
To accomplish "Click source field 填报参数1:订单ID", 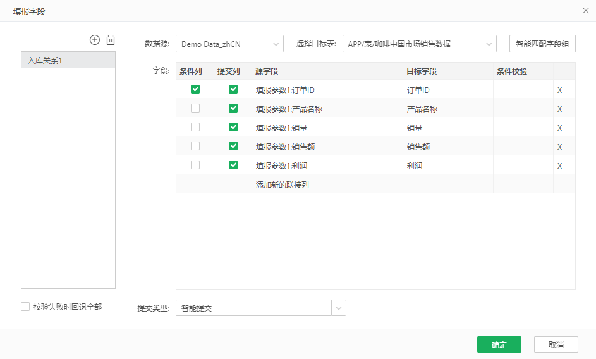I will (285, 90).
